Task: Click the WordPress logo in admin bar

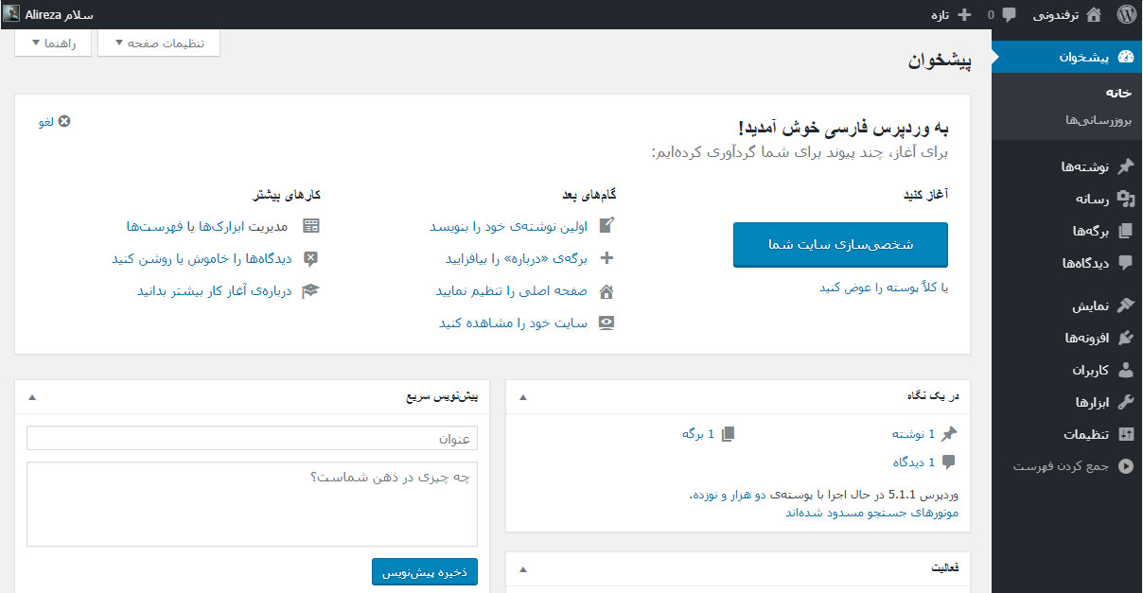Action: pyautogui.click(x=1125, y=14)
